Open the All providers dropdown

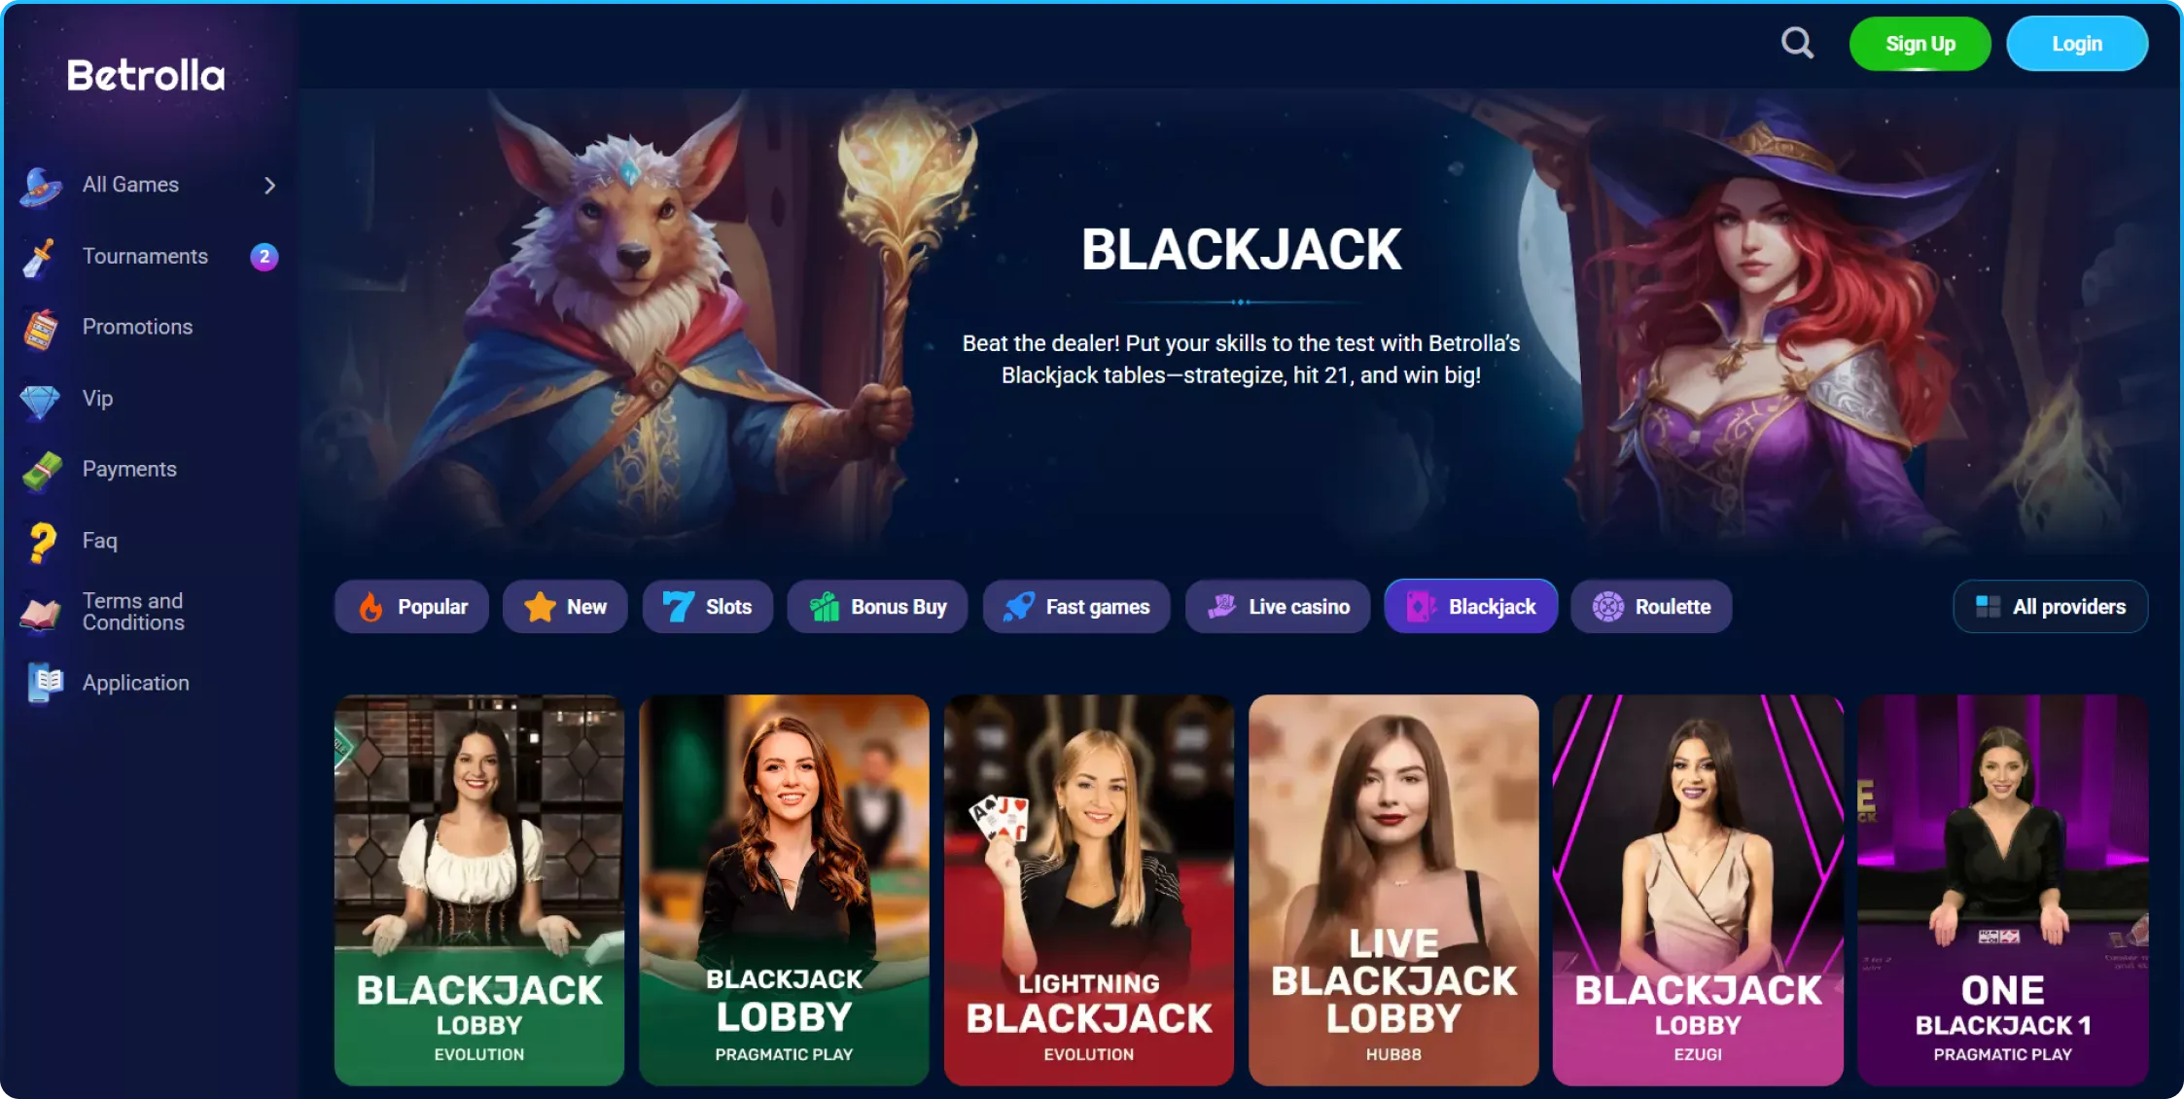pyautogui.click(x=2050, y=607)
